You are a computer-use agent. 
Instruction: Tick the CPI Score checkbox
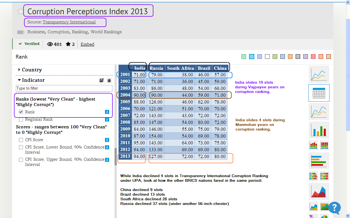click(21, 140)
